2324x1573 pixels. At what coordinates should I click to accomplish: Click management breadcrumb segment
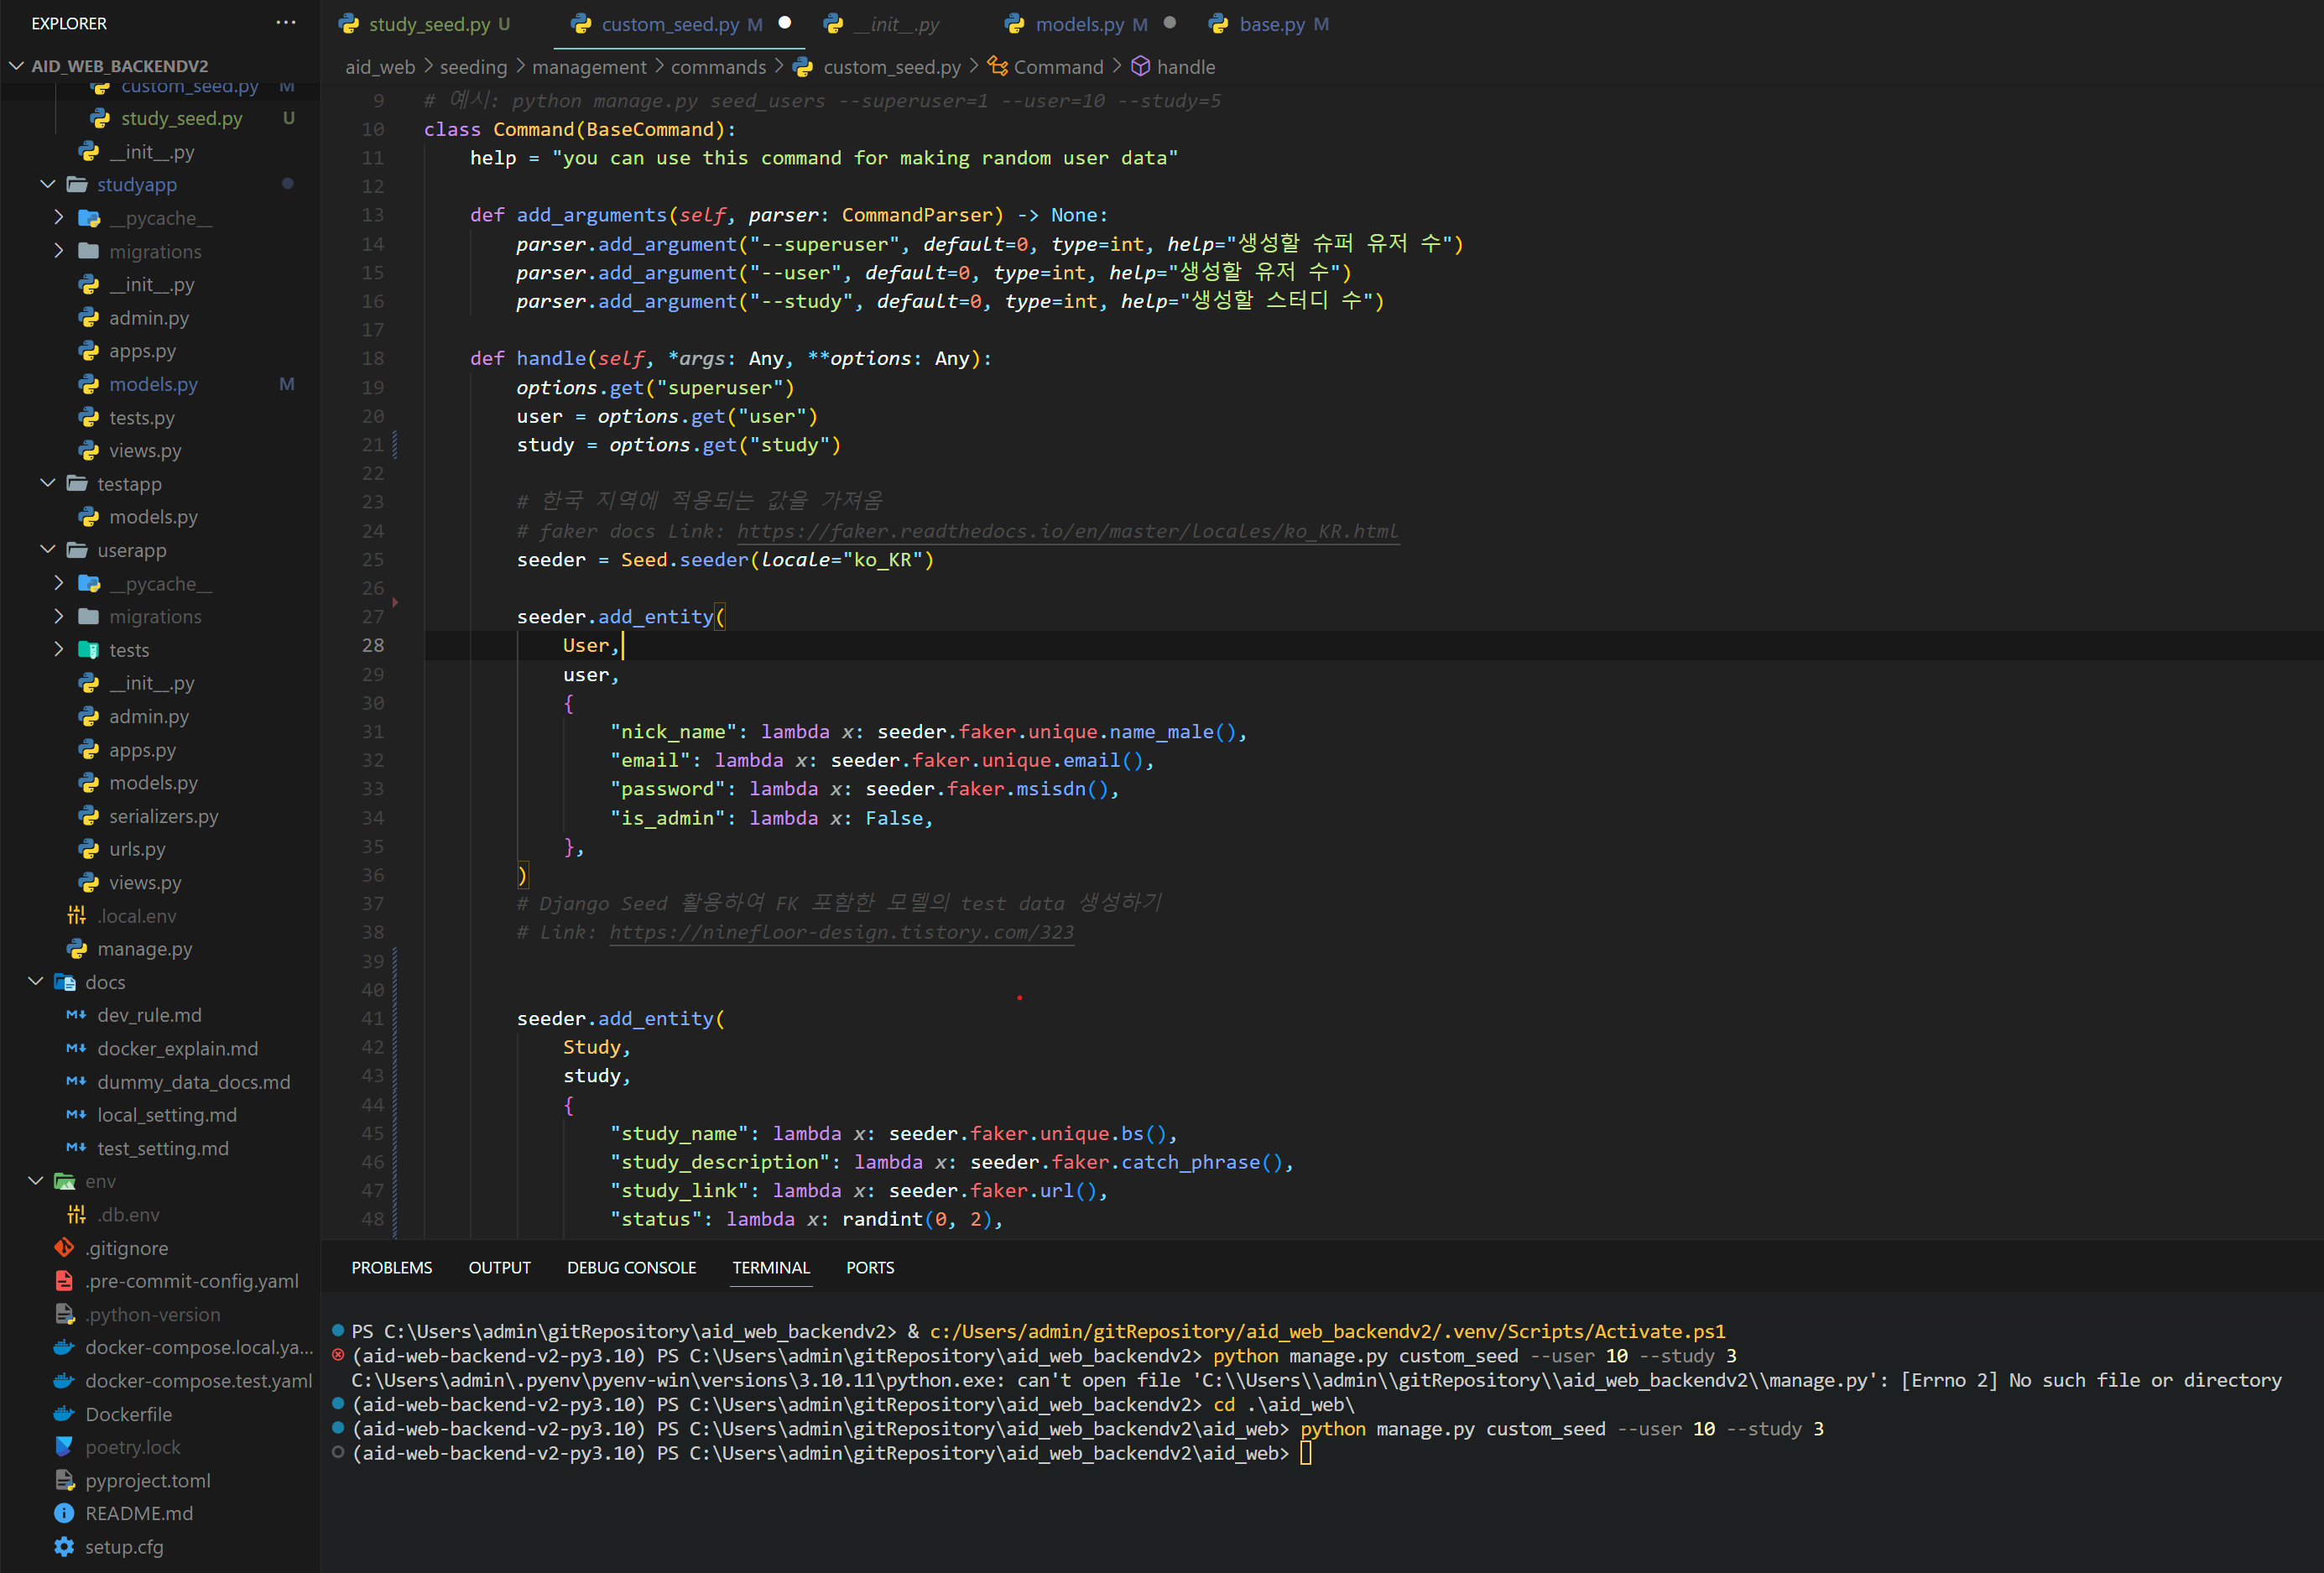(589, 67)
